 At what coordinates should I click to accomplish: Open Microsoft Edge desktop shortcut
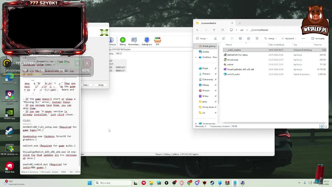10,79
